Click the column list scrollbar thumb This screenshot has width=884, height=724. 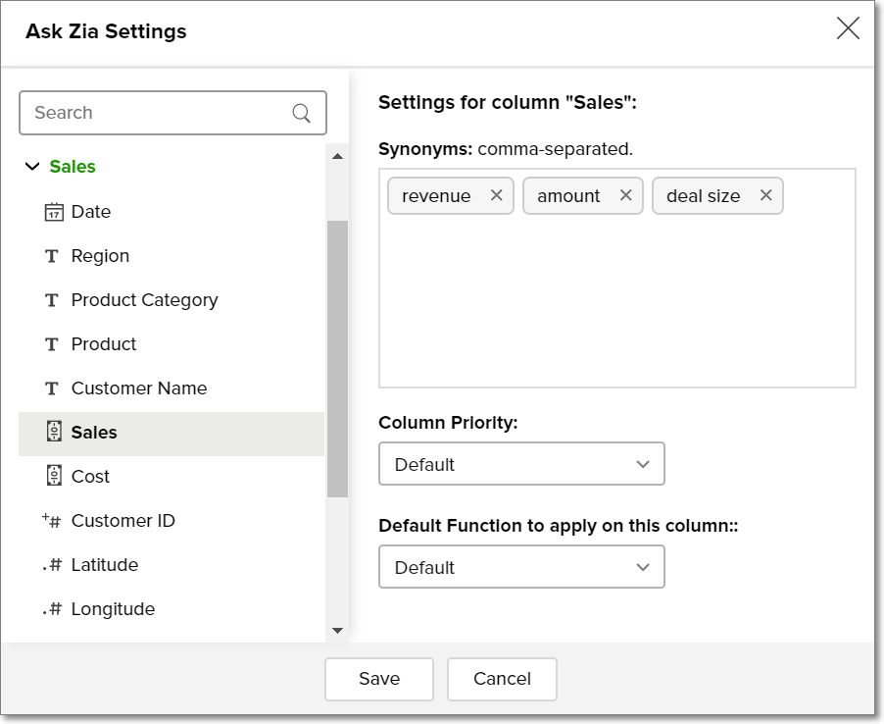(337, 358)
